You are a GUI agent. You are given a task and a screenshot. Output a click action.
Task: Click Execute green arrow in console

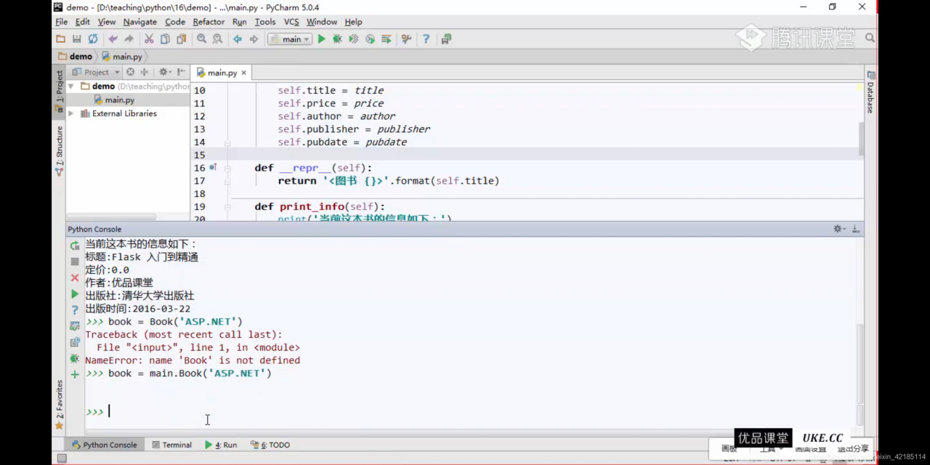(x=75, y=294)
